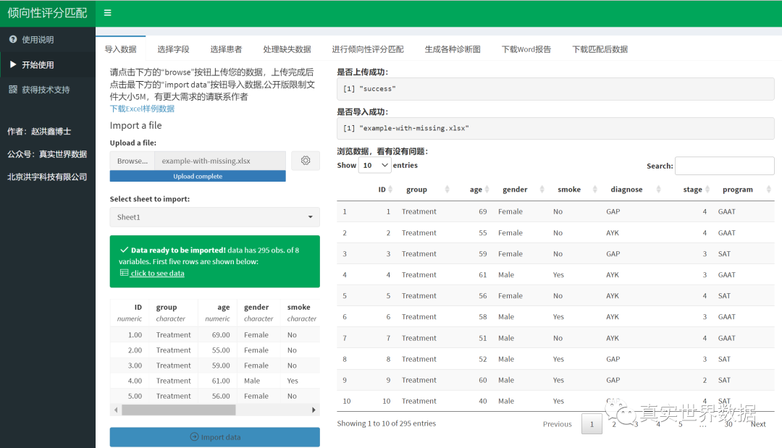Click the click to see data link
782x448 pixels.
tap(158, 273)
